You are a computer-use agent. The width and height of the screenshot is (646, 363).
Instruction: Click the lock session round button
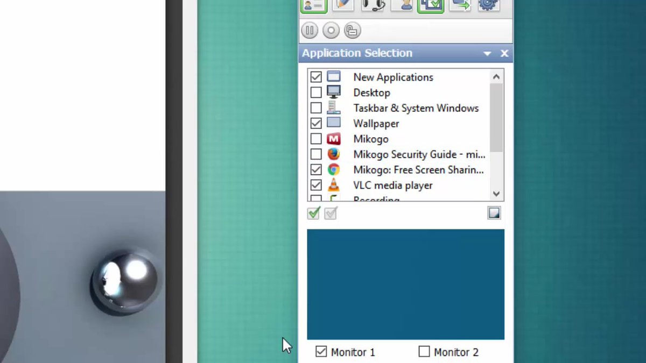pyautogui.click(x=352, y=31)
